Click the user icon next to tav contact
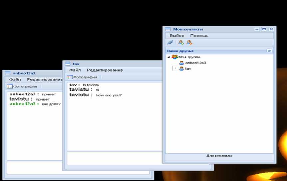This screenshot has height=181, width=287. [181, 69]
